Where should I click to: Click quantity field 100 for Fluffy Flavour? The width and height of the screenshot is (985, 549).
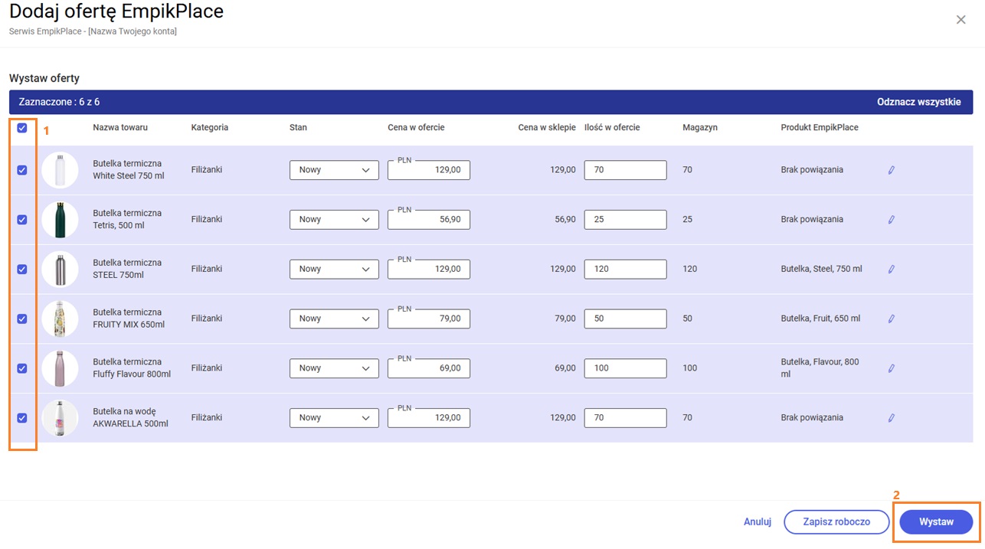[x=625, y=368]
